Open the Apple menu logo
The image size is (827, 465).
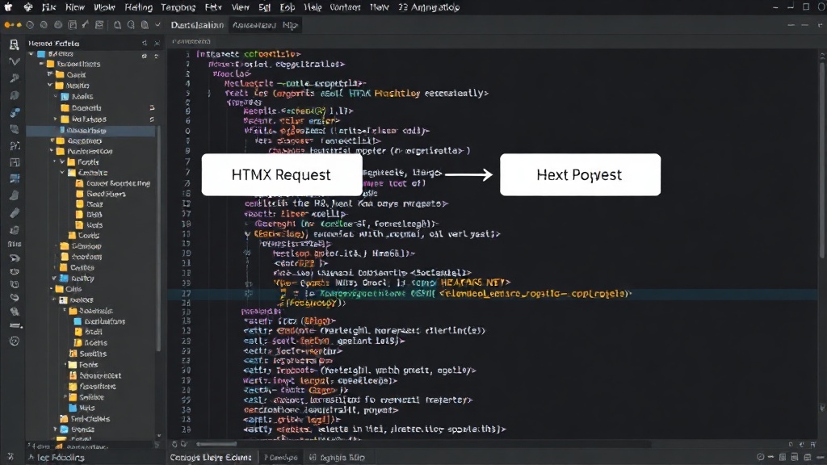[8, 6]
